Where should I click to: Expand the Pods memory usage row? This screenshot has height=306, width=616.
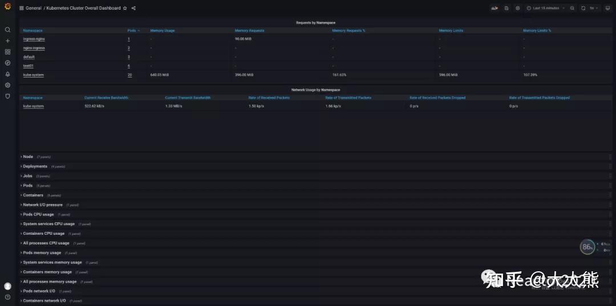coord(42,252)
